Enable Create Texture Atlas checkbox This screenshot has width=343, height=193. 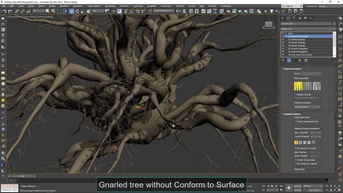click(x=296, y=160)
